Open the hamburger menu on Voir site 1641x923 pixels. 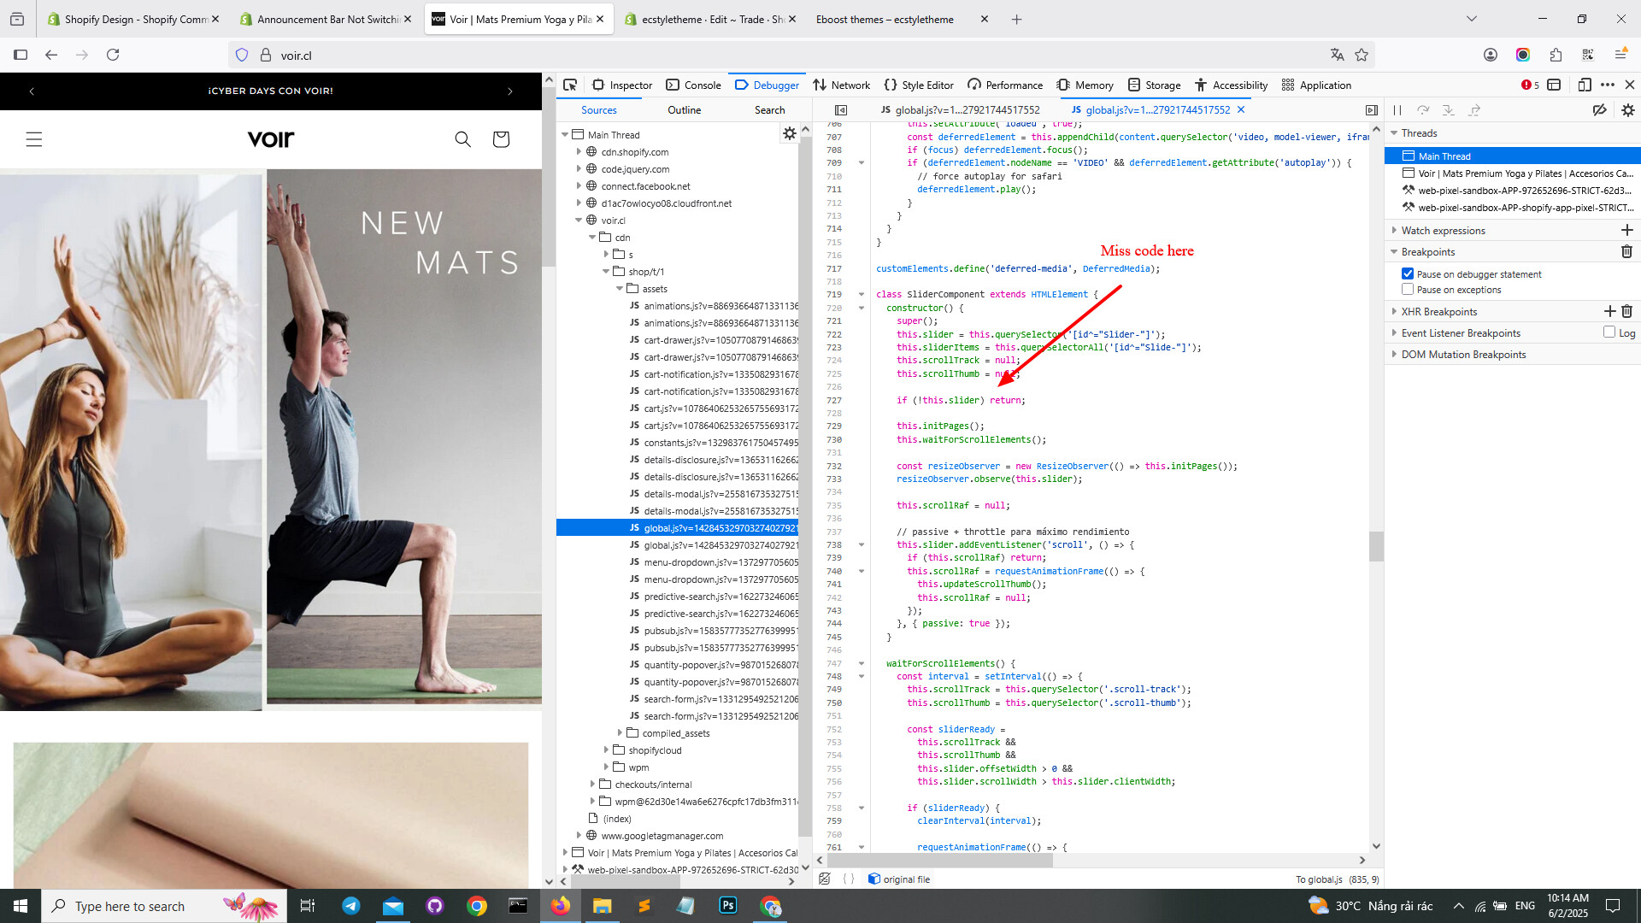click(34, 139)
